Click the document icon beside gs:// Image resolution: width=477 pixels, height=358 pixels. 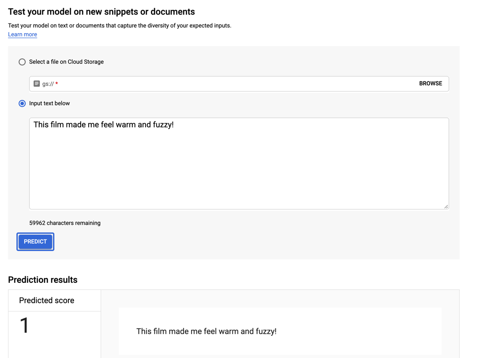(x=37, y=84)
